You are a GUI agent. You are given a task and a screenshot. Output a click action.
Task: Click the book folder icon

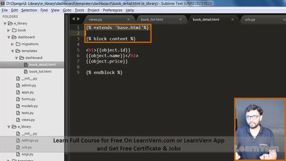pos(14,30)
